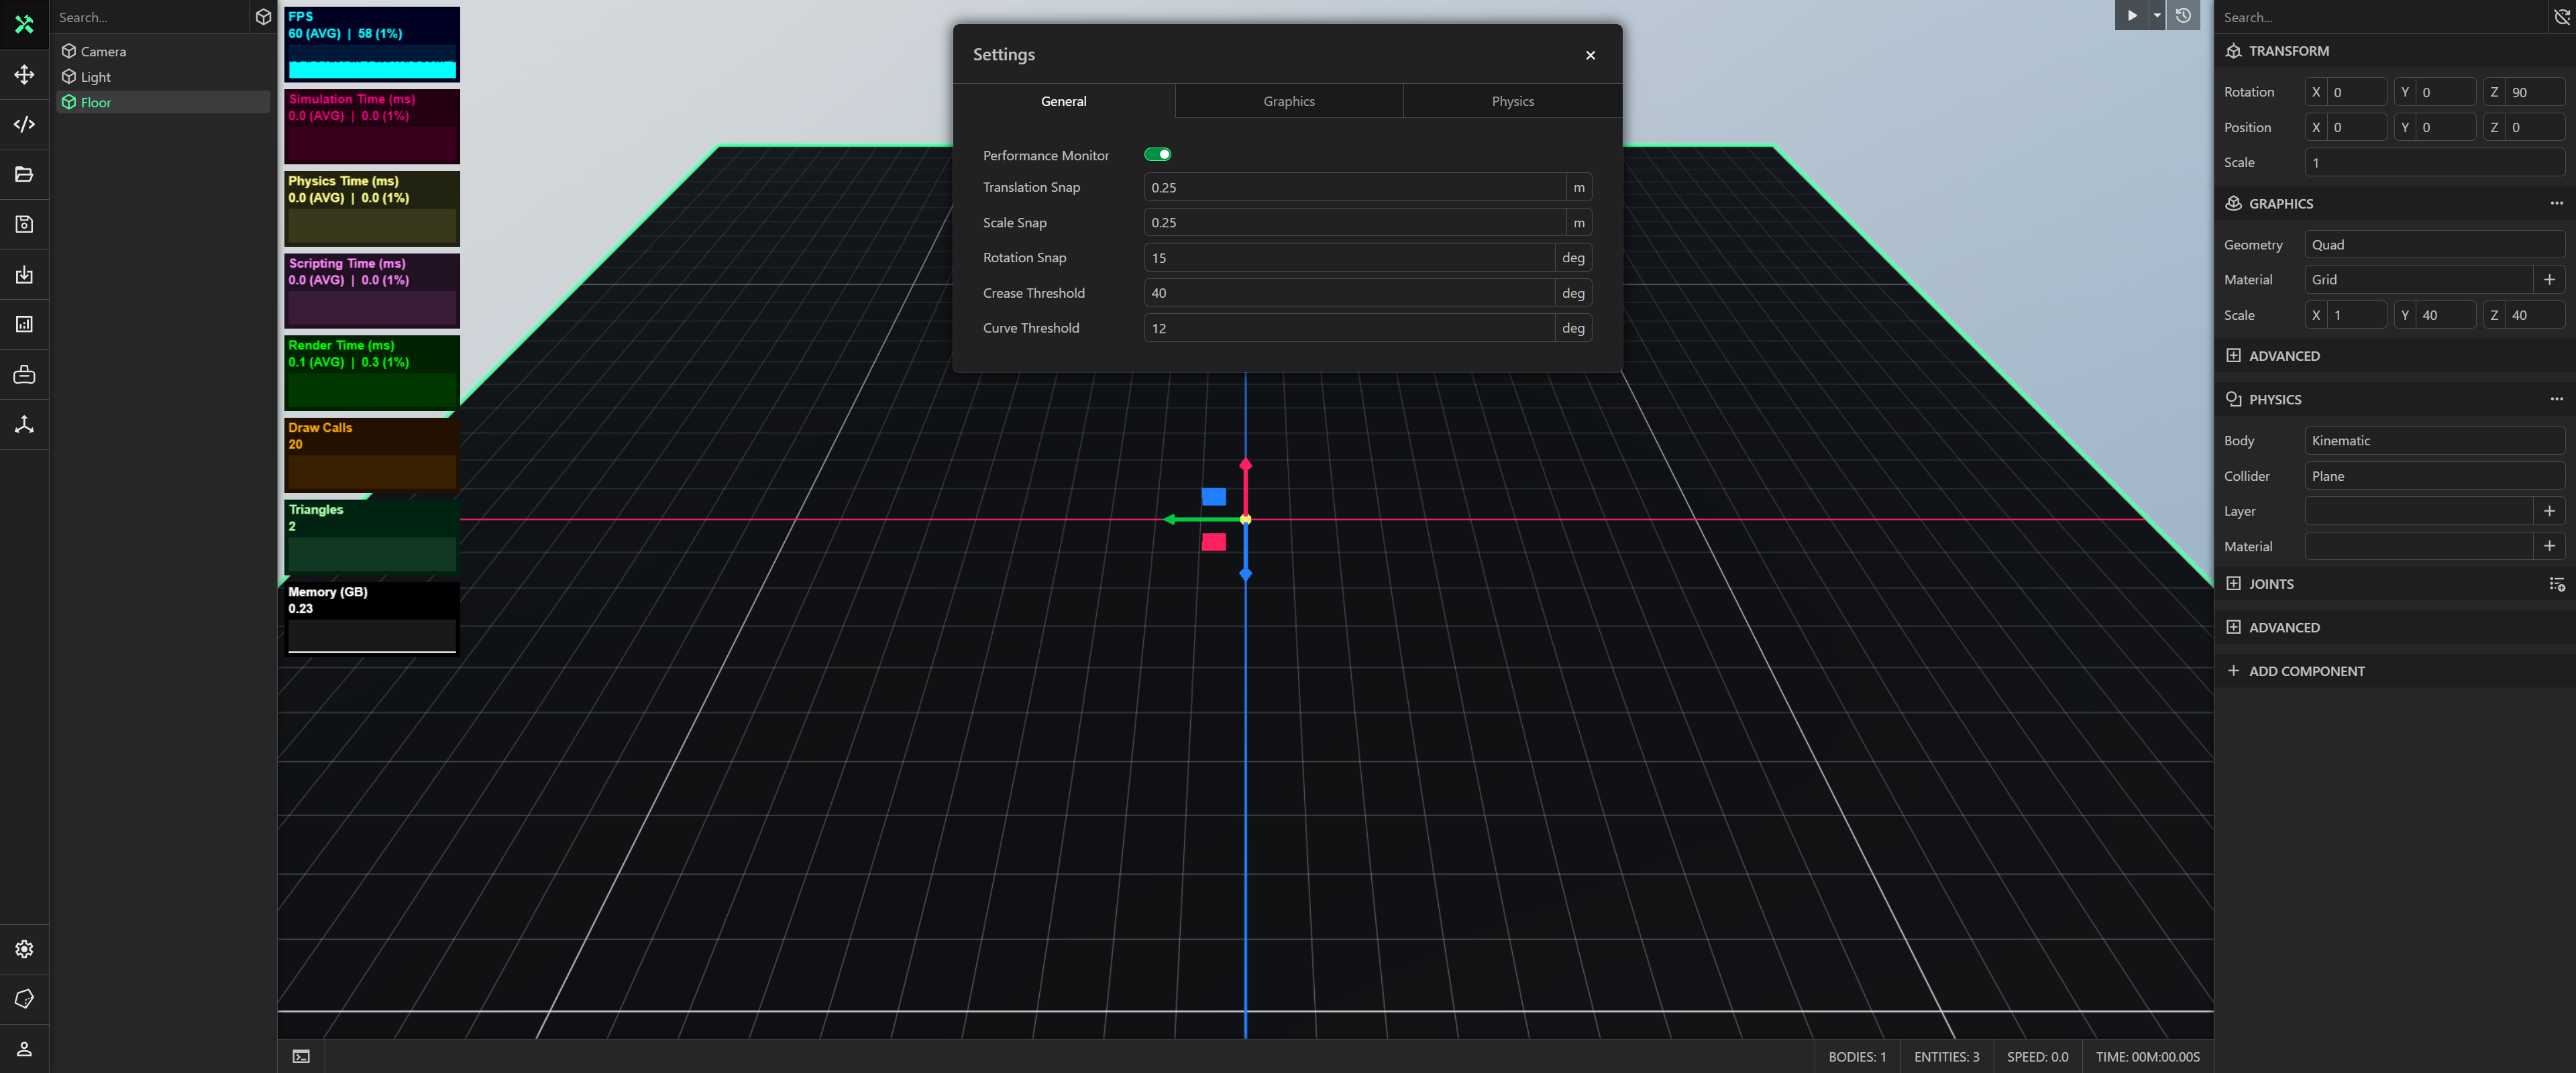Toggle Performance Monitor on/off

point(1159,154)
